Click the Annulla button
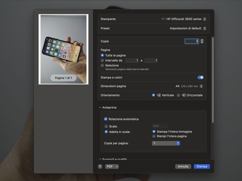Screen dimensions: 242x181 pyautogui.click(x=183, y=166)
